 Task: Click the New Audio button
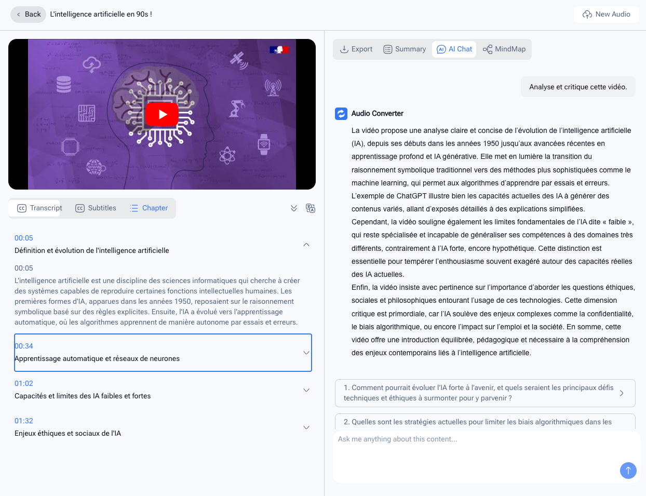[x=606, y=15]
